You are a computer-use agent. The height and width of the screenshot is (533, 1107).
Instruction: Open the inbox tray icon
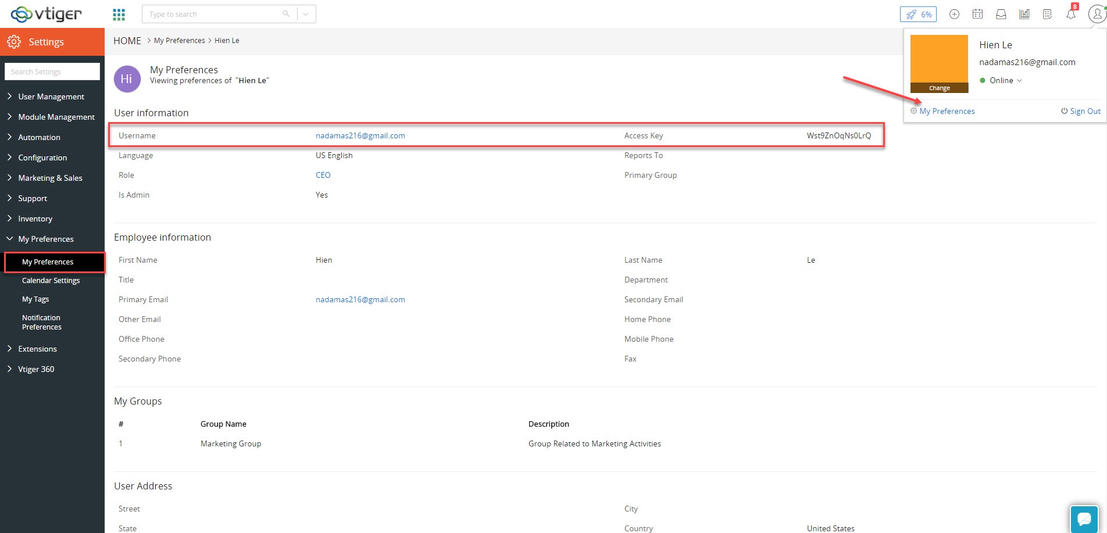[x=1001, y=14]
